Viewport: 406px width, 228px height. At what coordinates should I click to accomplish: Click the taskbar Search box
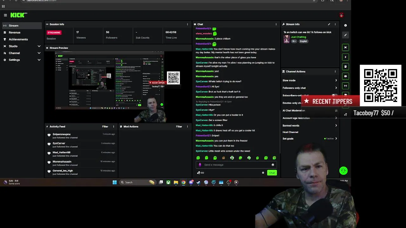(x=137, y=182)
